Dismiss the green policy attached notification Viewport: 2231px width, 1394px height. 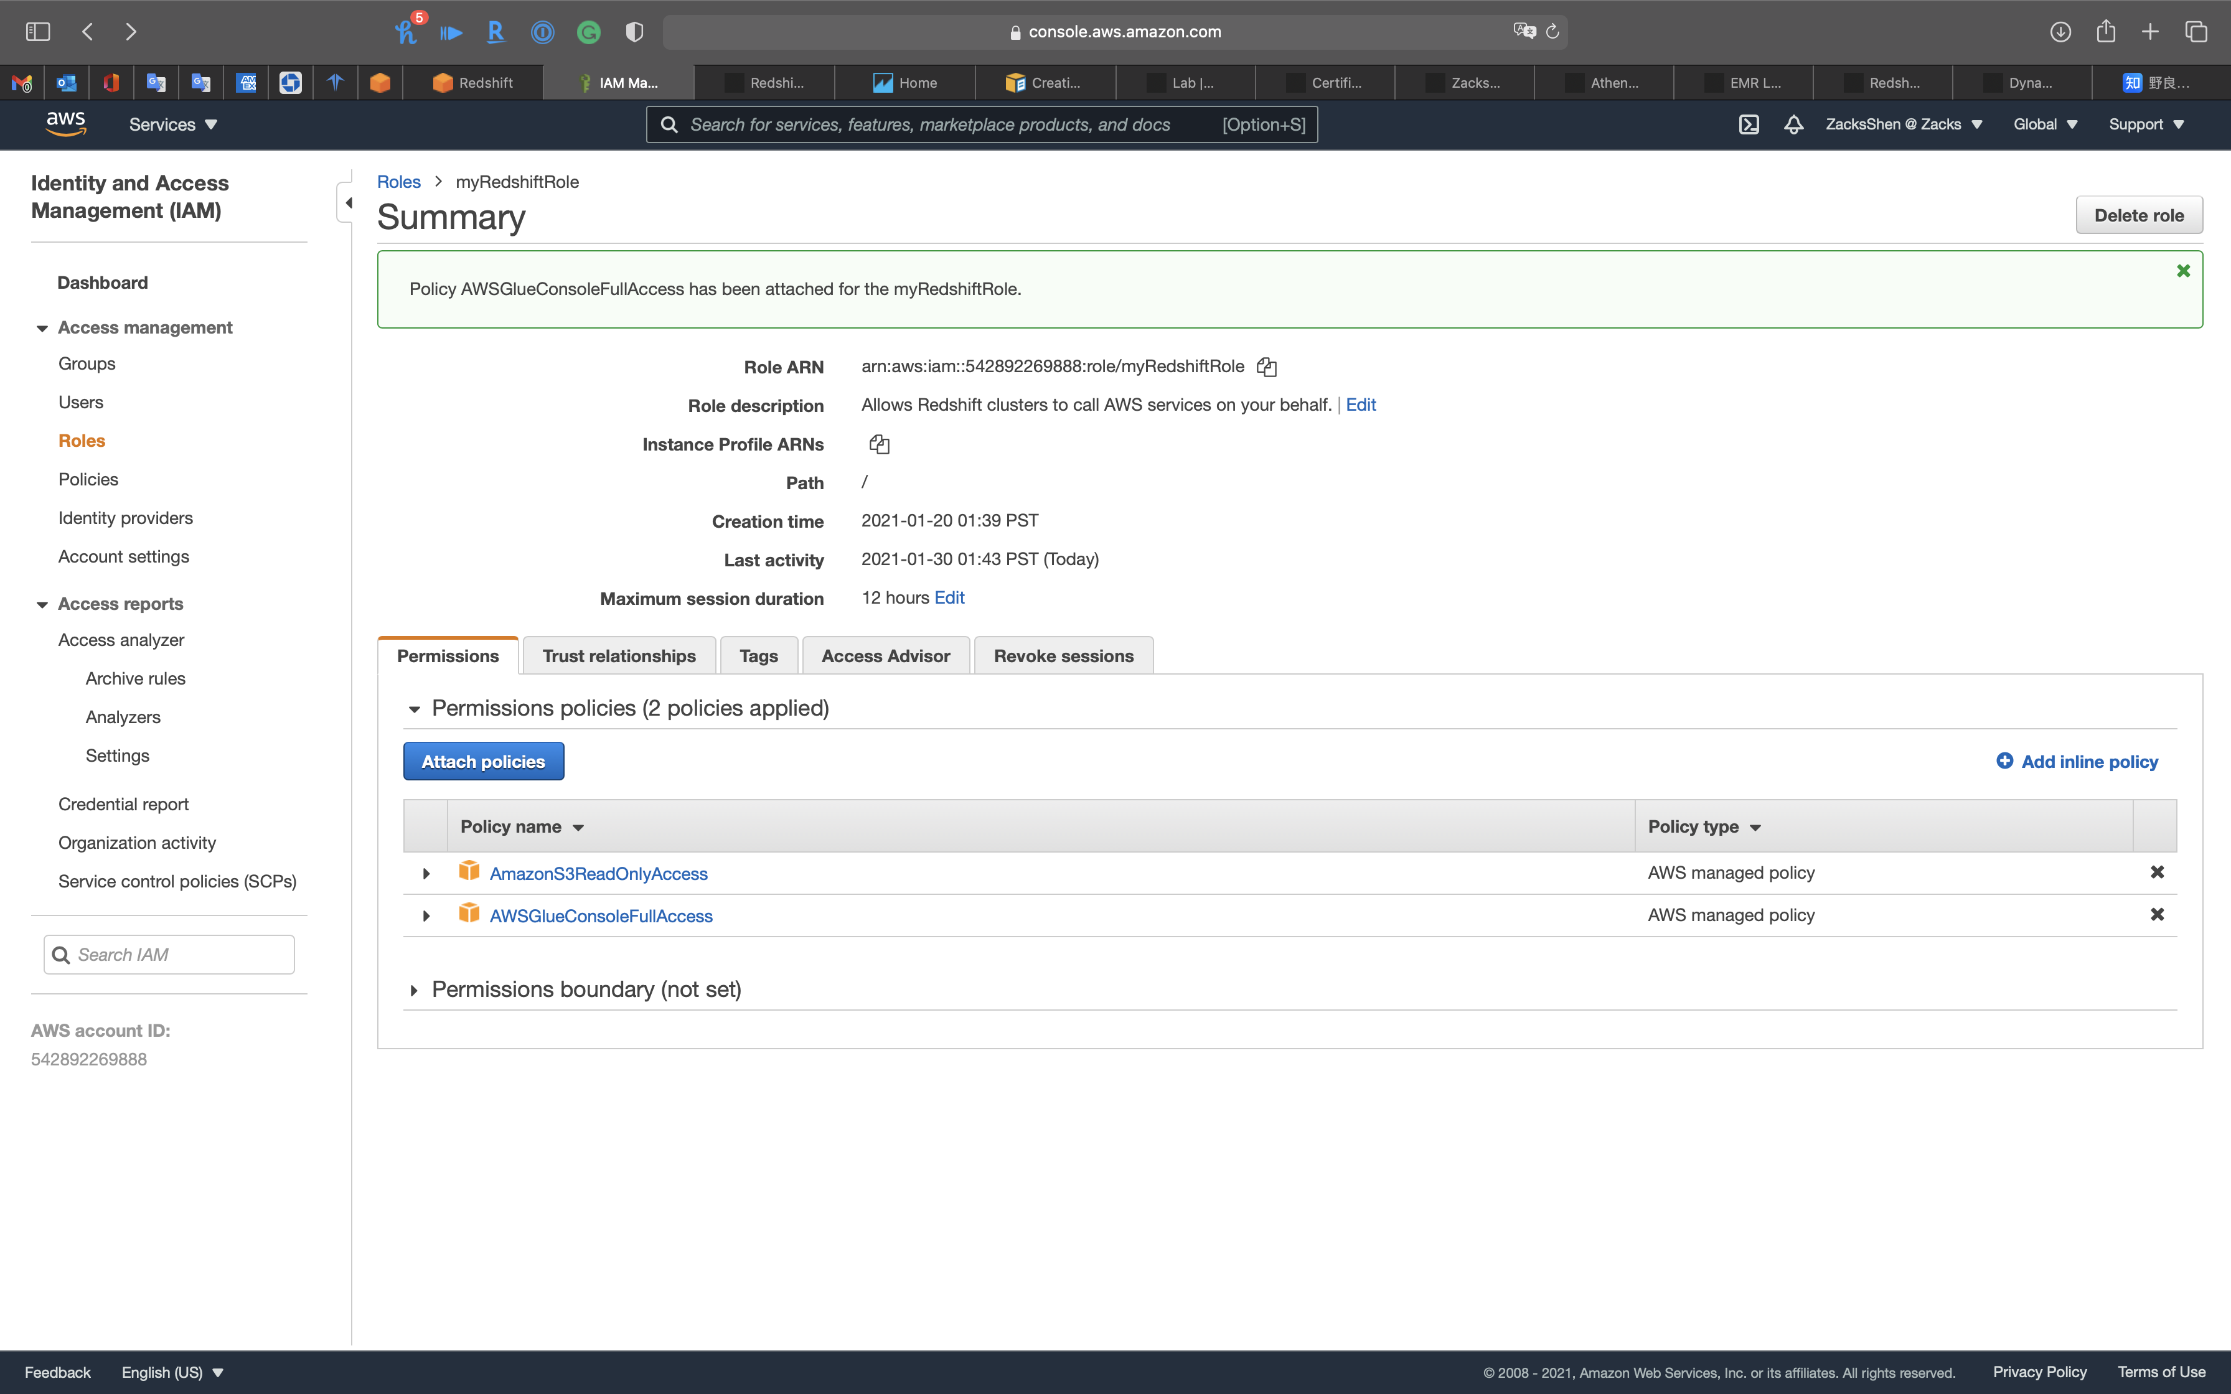tap(2183, 271)
